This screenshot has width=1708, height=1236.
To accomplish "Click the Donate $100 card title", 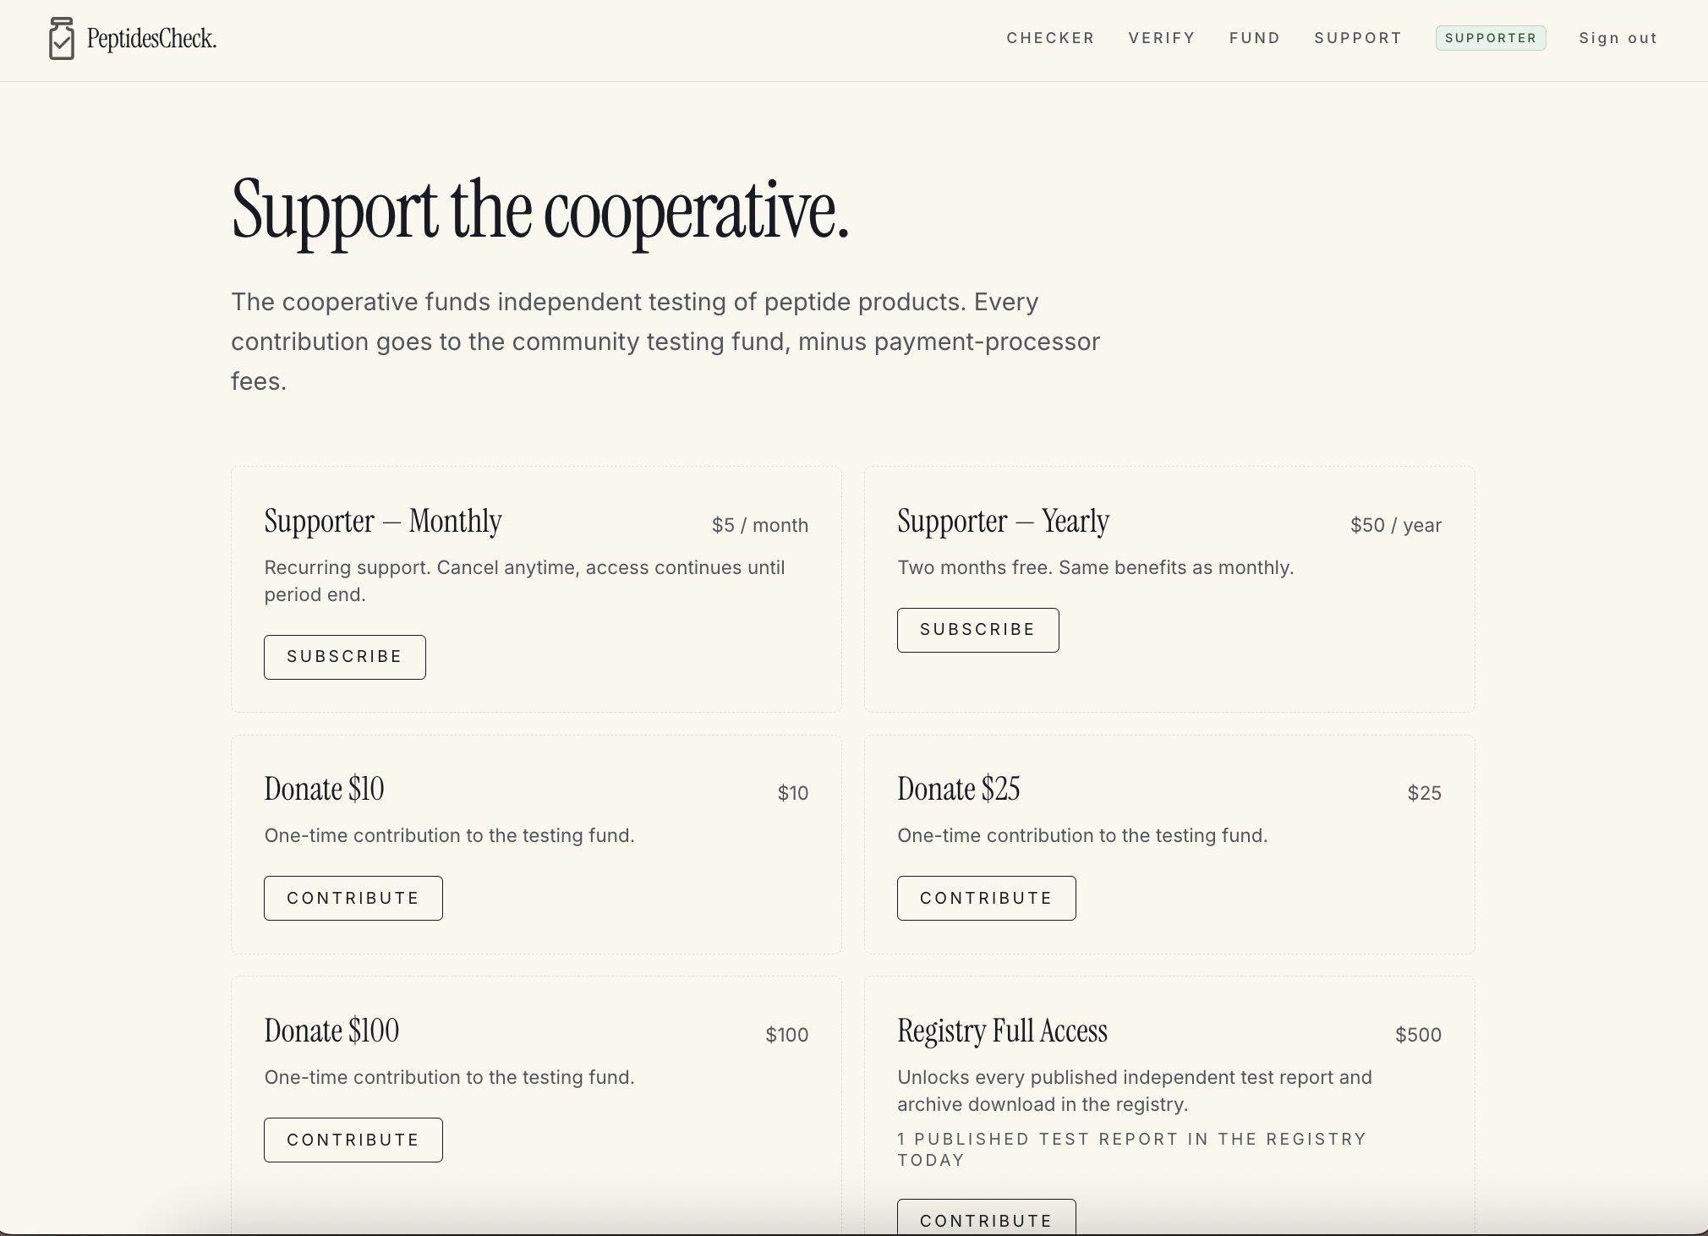I will coord(331,1031).
